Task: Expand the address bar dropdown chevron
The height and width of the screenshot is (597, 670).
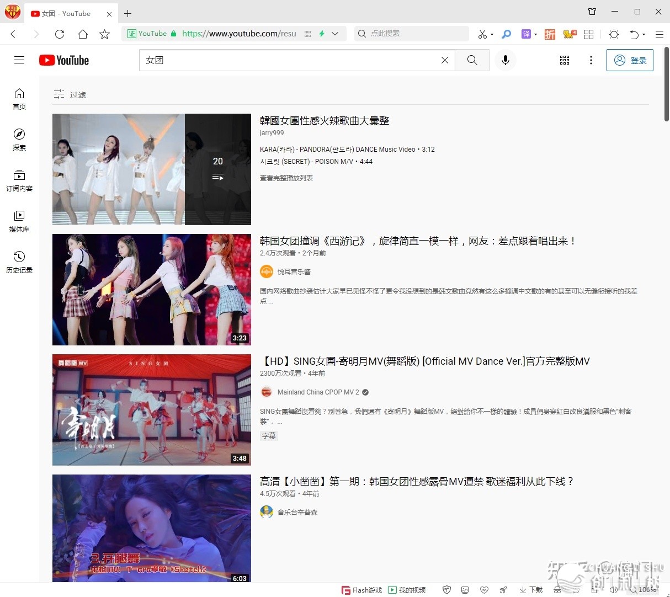Action: (335, 34)
